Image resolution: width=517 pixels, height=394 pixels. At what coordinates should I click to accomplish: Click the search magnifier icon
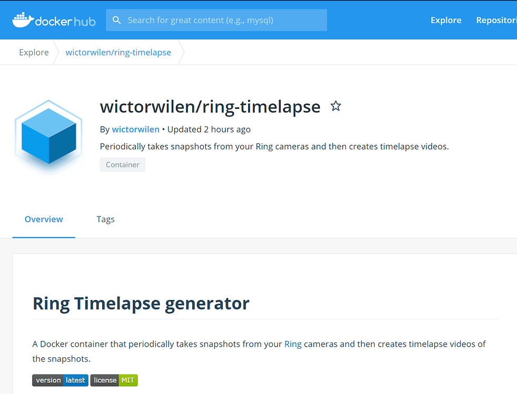(116, 20)
